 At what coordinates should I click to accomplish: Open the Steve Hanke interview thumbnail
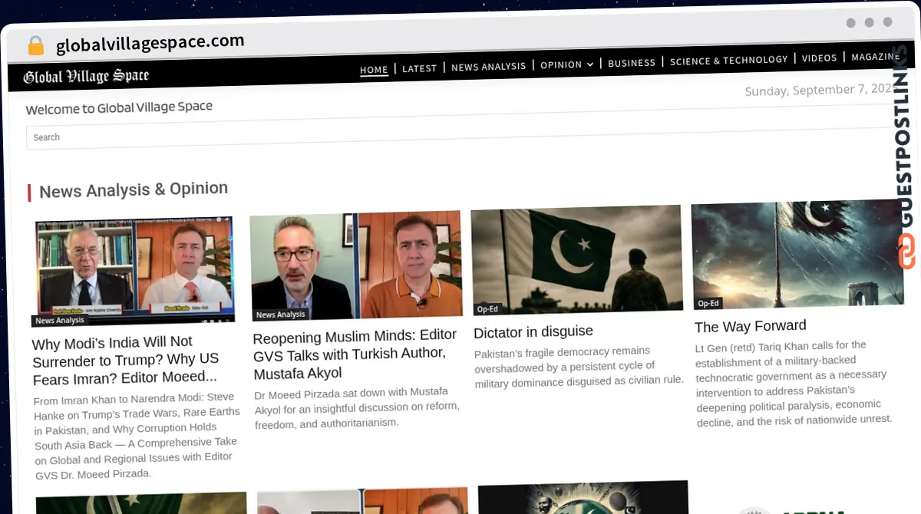(x=135, y=271)
